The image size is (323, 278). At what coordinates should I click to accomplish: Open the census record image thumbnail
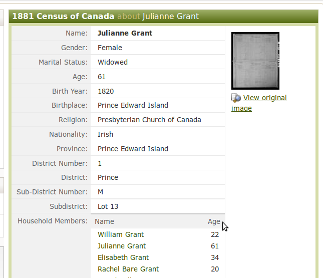[x=255, y=61]
